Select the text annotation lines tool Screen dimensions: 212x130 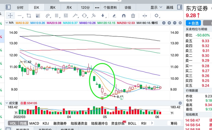pyautogui.click(x=66, y=16)
